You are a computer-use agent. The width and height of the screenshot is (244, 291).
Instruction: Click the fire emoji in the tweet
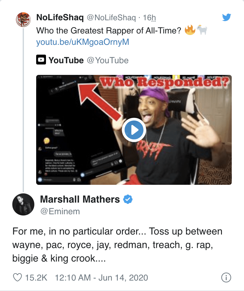pos(190,30)
